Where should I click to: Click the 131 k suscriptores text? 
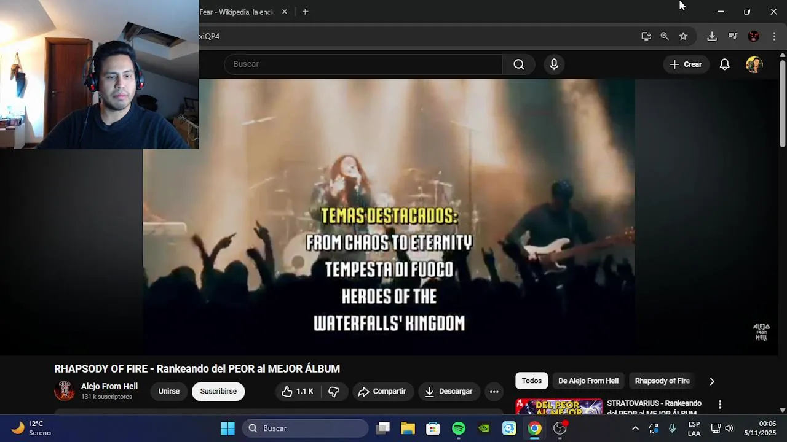point(106,397)
